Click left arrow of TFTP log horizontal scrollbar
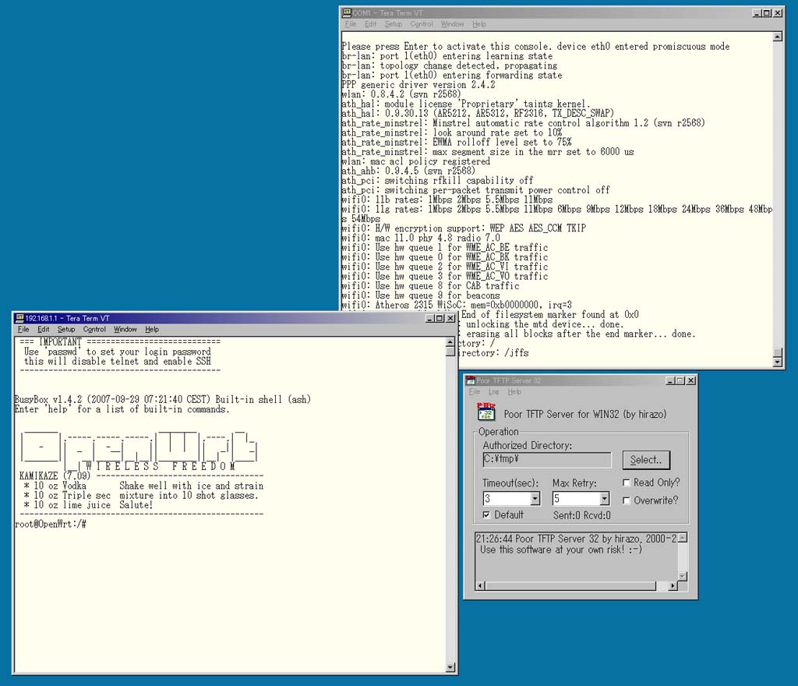Screen dimensions: 798x686 point(480,585)
